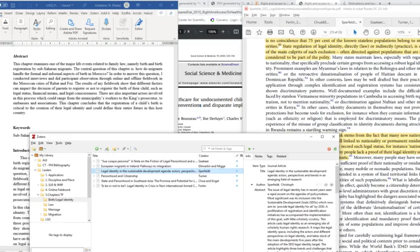
Task: Switch to Insert tab in Word
Action: 8,13
